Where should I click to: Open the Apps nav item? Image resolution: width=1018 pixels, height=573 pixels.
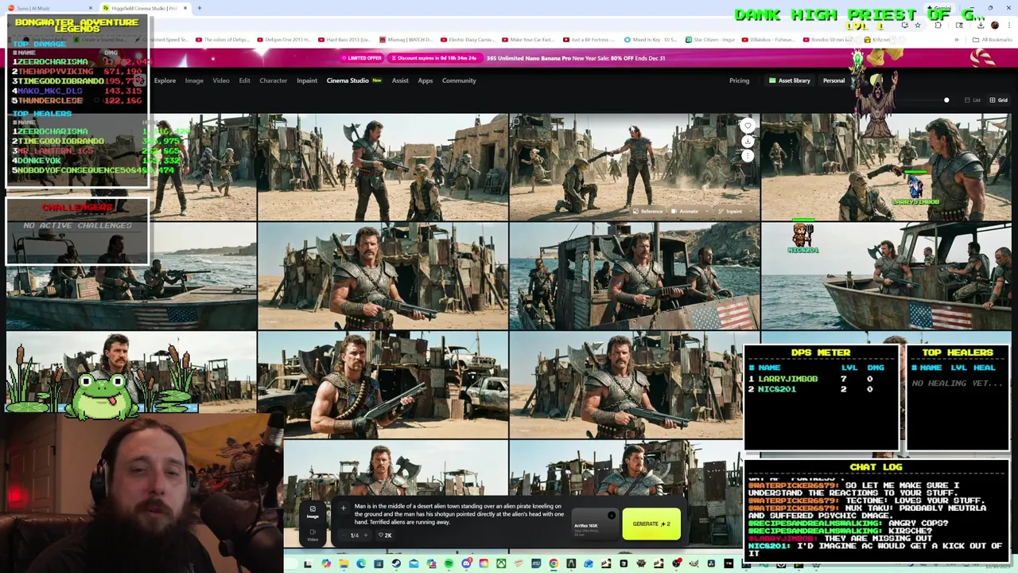[425, 80]
